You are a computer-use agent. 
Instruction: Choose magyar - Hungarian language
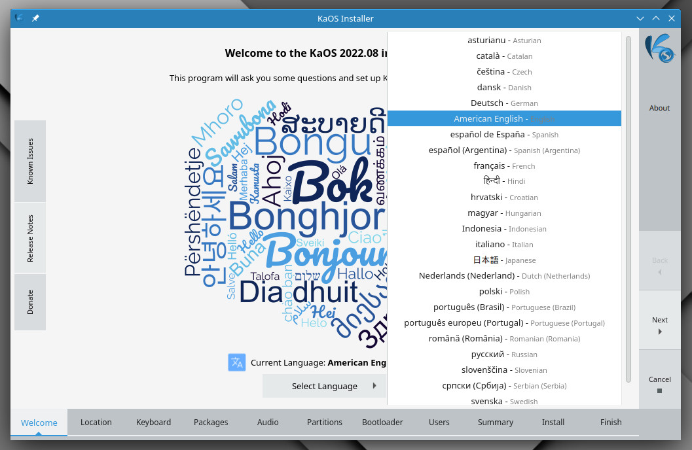click(x=504, y=213)
